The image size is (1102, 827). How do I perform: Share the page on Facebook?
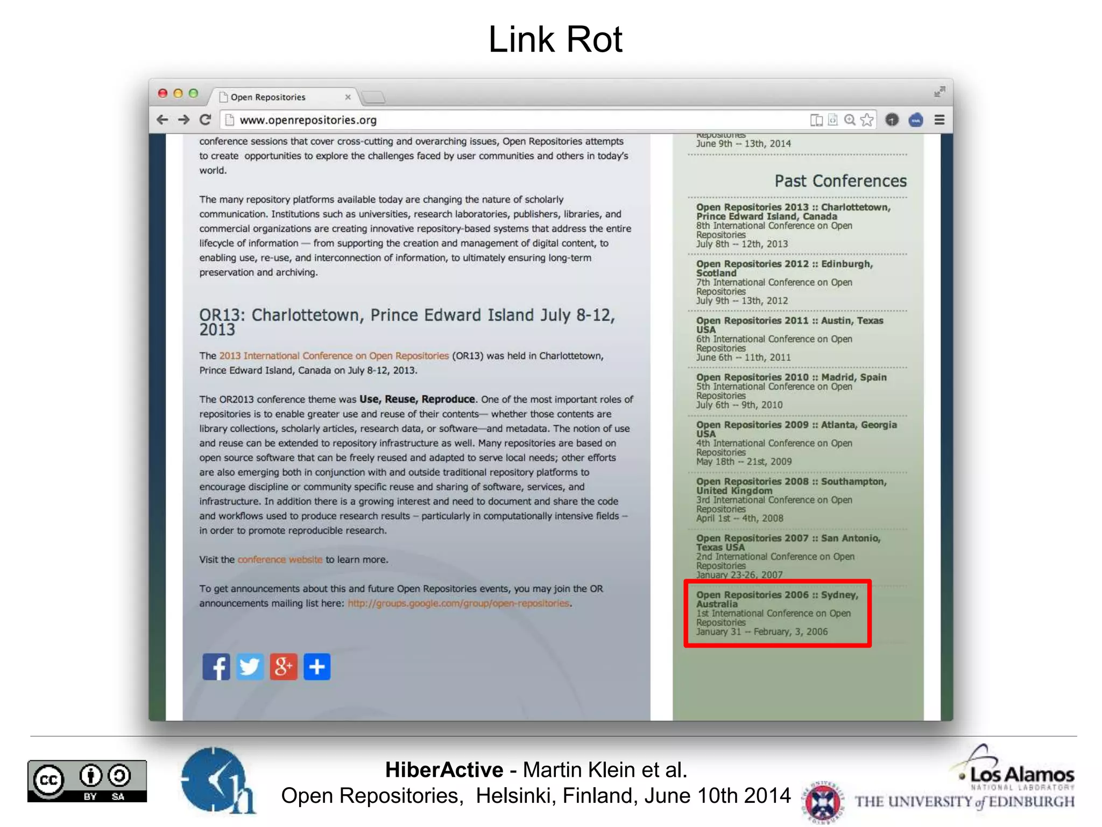(x=216, y=667)
